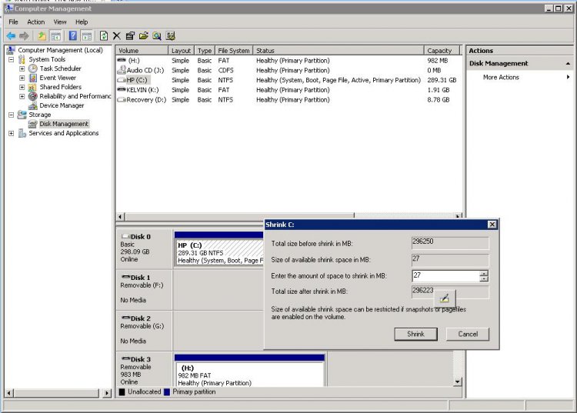Viewport: 577px width, 413px height.
Task: Open the Help menu
Action: pos(82,22)
